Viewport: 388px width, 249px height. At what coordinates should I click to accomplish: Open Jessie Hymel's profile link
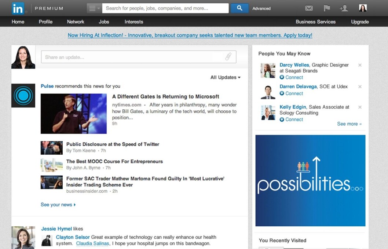pyautogui.click(x=56, y=229)
